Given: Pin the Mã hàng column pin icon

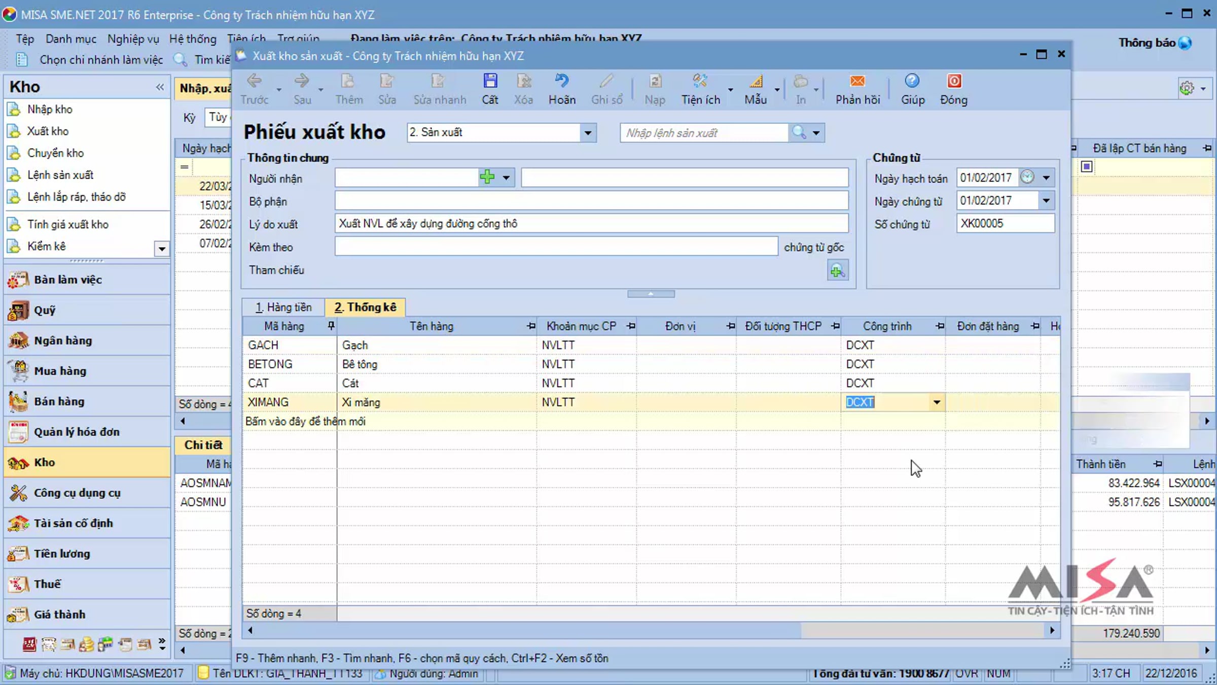Looking at the screenshot, I should click(331, 326).
